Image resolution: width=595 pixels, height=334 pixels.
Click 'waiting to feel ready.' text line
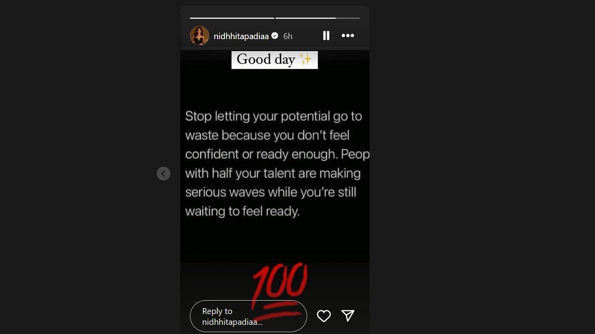[242, 212]
